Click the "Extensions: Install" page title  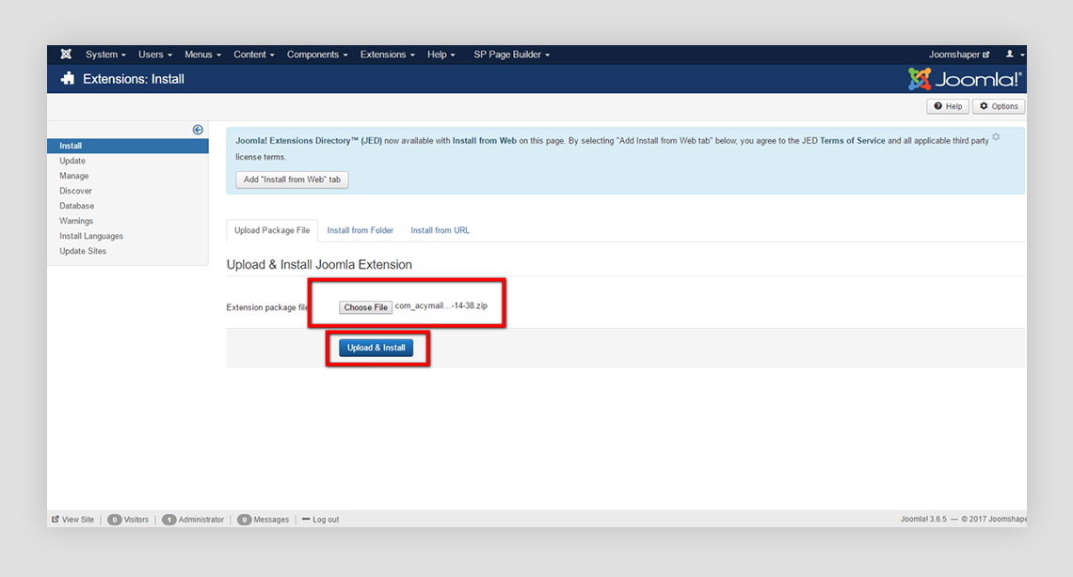click(x=134, y=79)
